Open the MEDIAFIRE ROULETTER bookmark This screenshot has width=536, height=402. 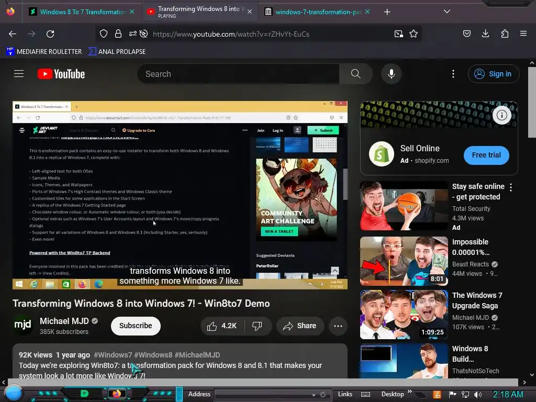[44, 52]
